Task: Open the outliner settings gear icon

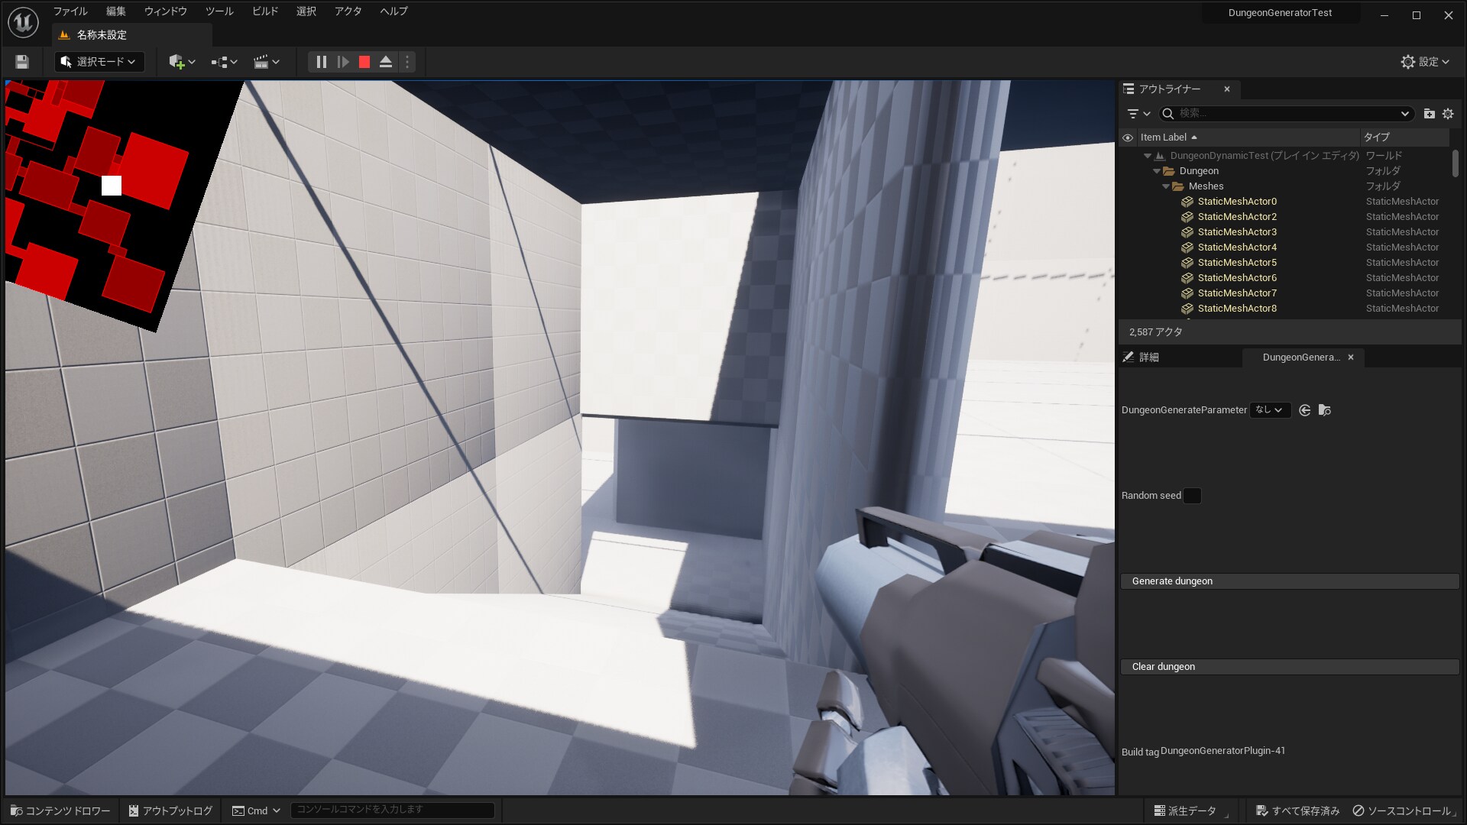Action: click(x=1448, y=114)
